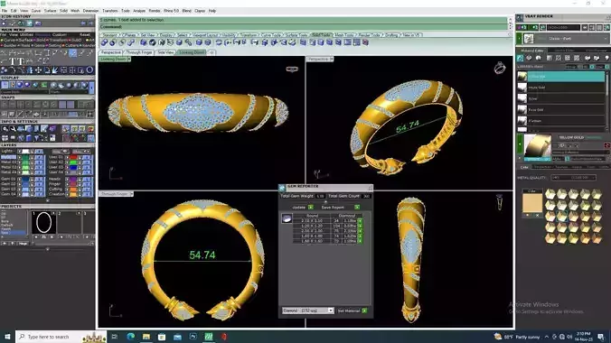Click the V-Ray material editor brush icon
The height and width of the screenshot is (343, 611).
pos(521,58)
